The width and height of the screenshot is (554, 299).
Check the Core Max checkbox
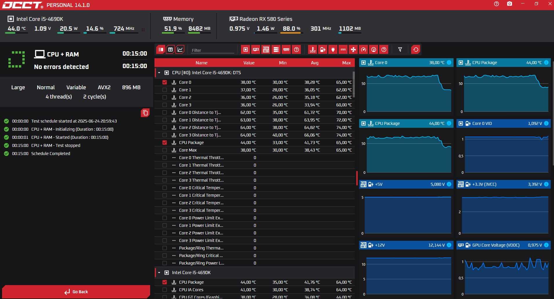(x=165, y=150)
